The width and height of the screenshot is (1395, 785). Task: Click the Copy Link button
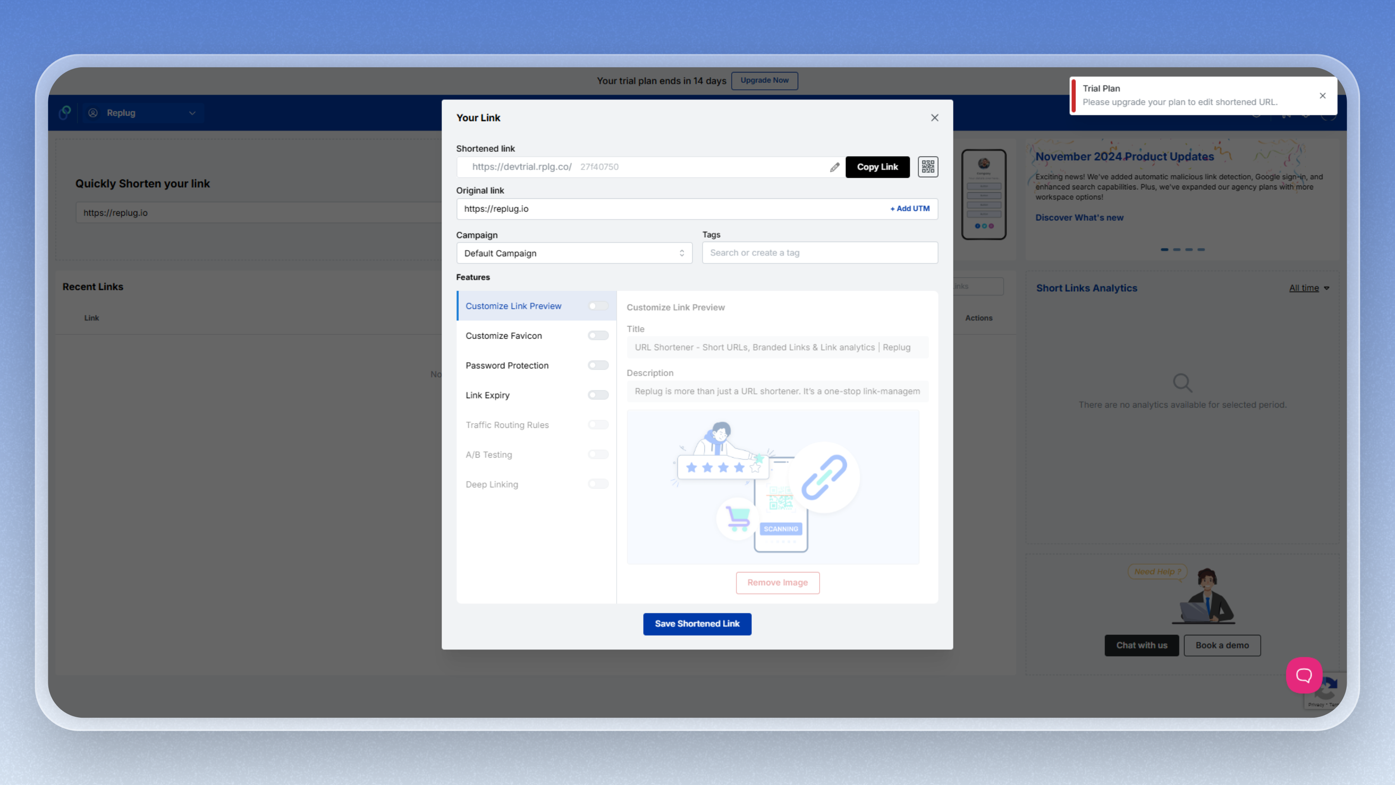(877, 166)
